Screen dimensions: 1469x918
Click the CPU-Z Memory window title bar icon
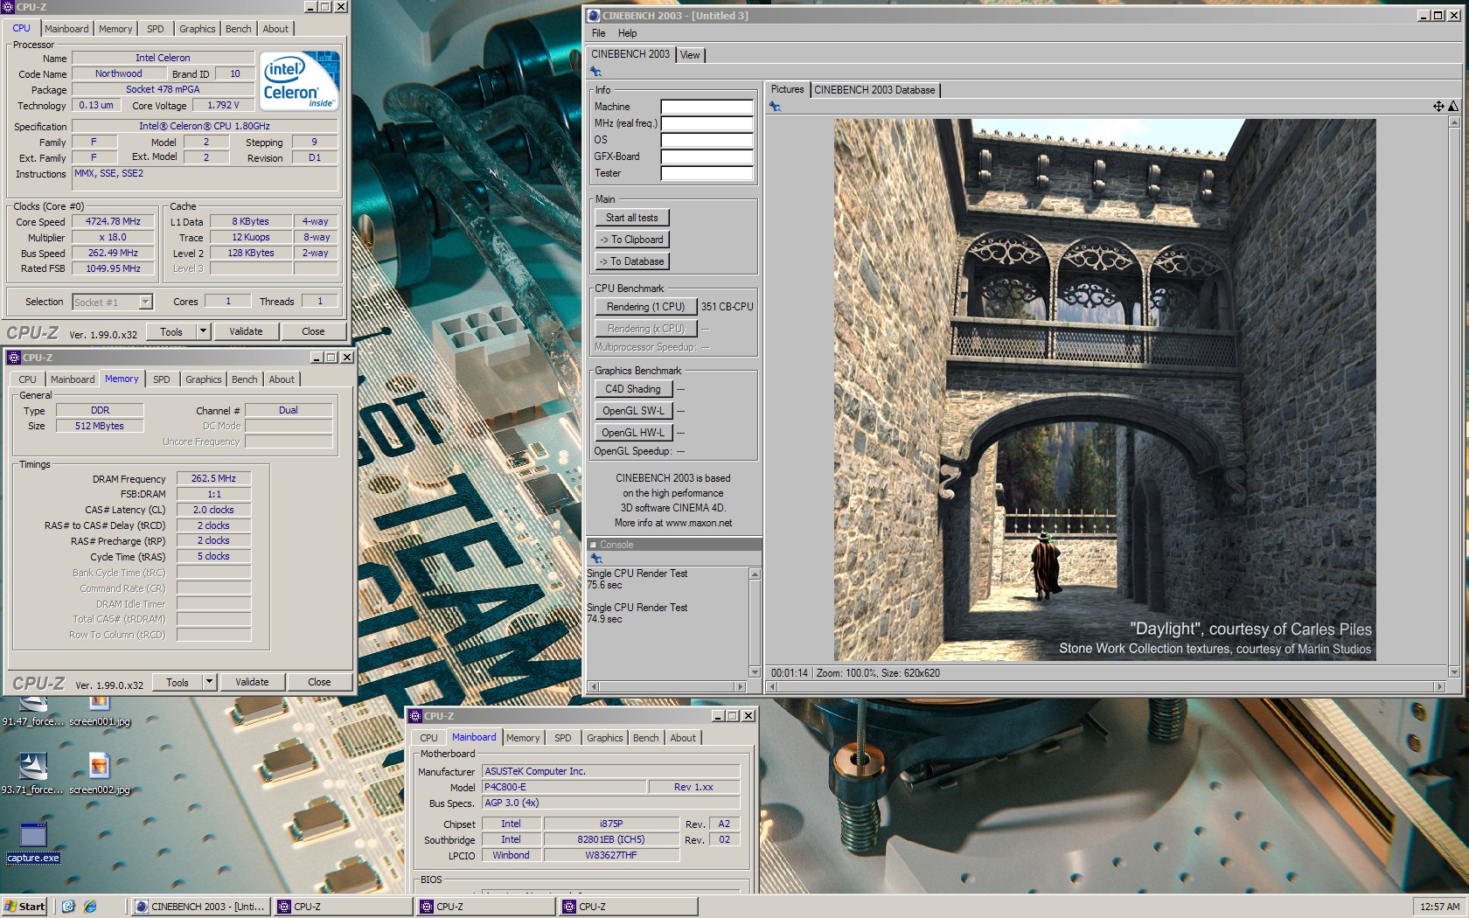coord(14,357)
